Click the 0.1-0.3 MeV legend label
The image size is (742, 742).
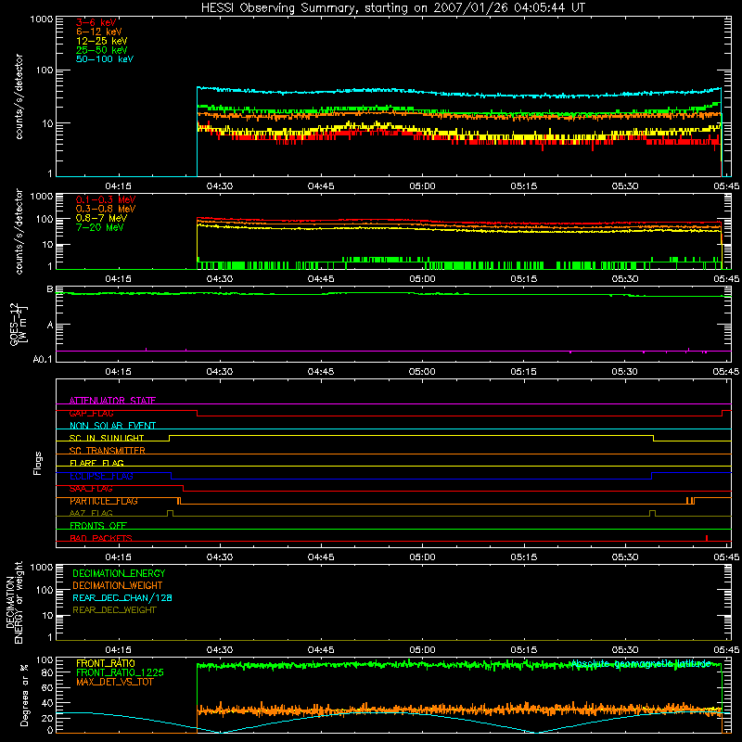tap(106, 199)
